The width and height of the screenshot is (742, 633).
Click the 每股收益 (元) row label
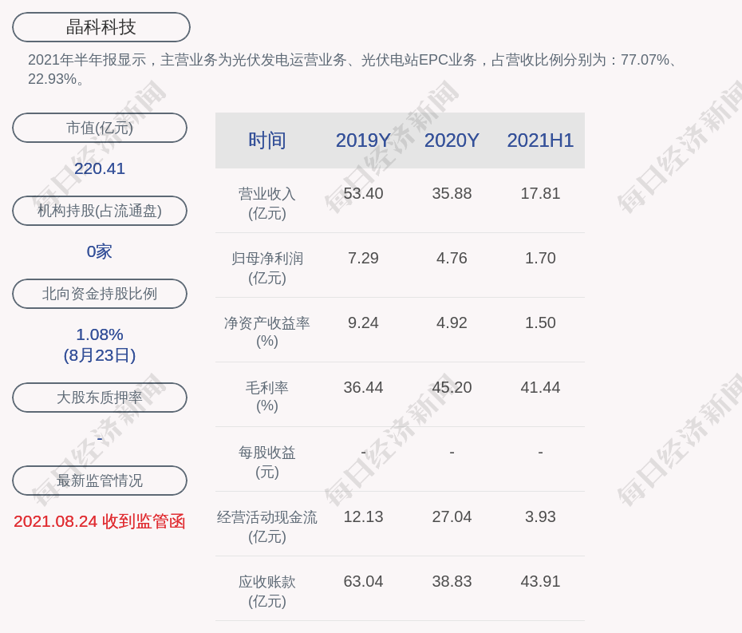click(x=267, y=462)
